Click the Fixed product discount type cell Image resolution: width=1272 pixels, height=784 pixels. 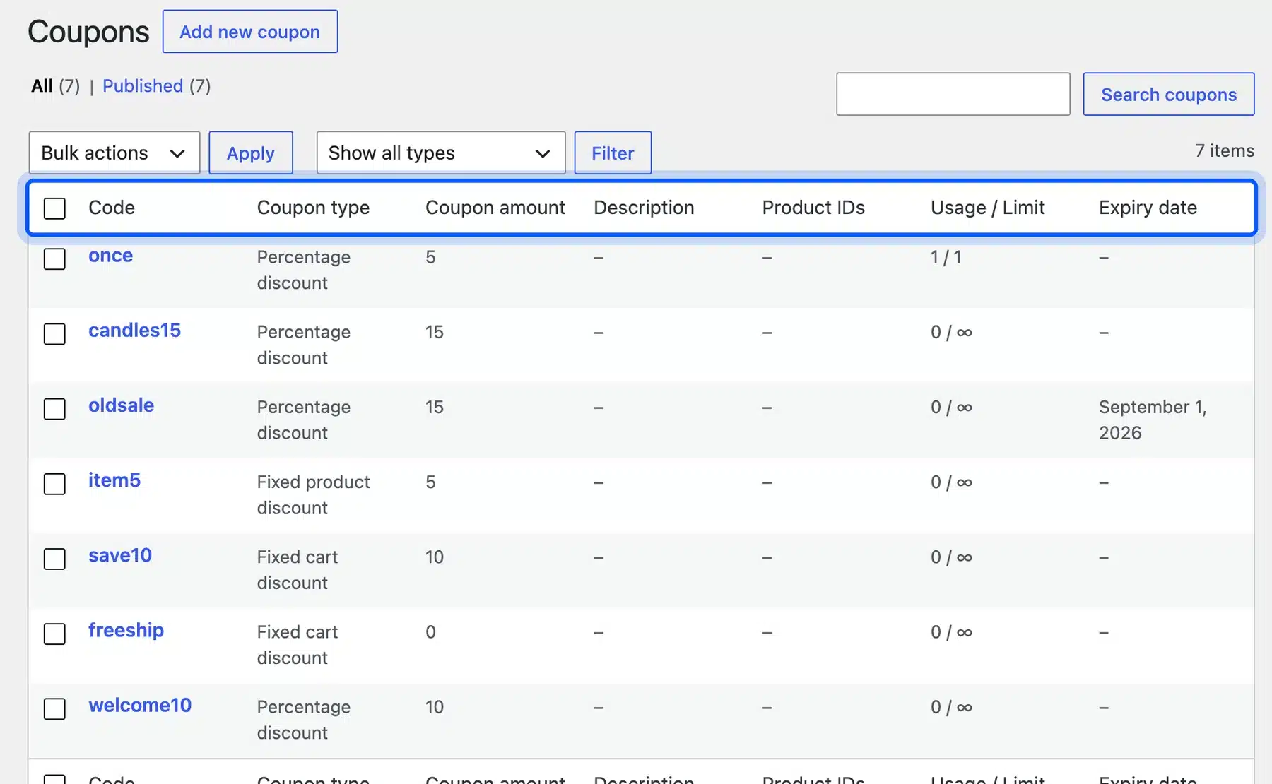tap(313, 494)
